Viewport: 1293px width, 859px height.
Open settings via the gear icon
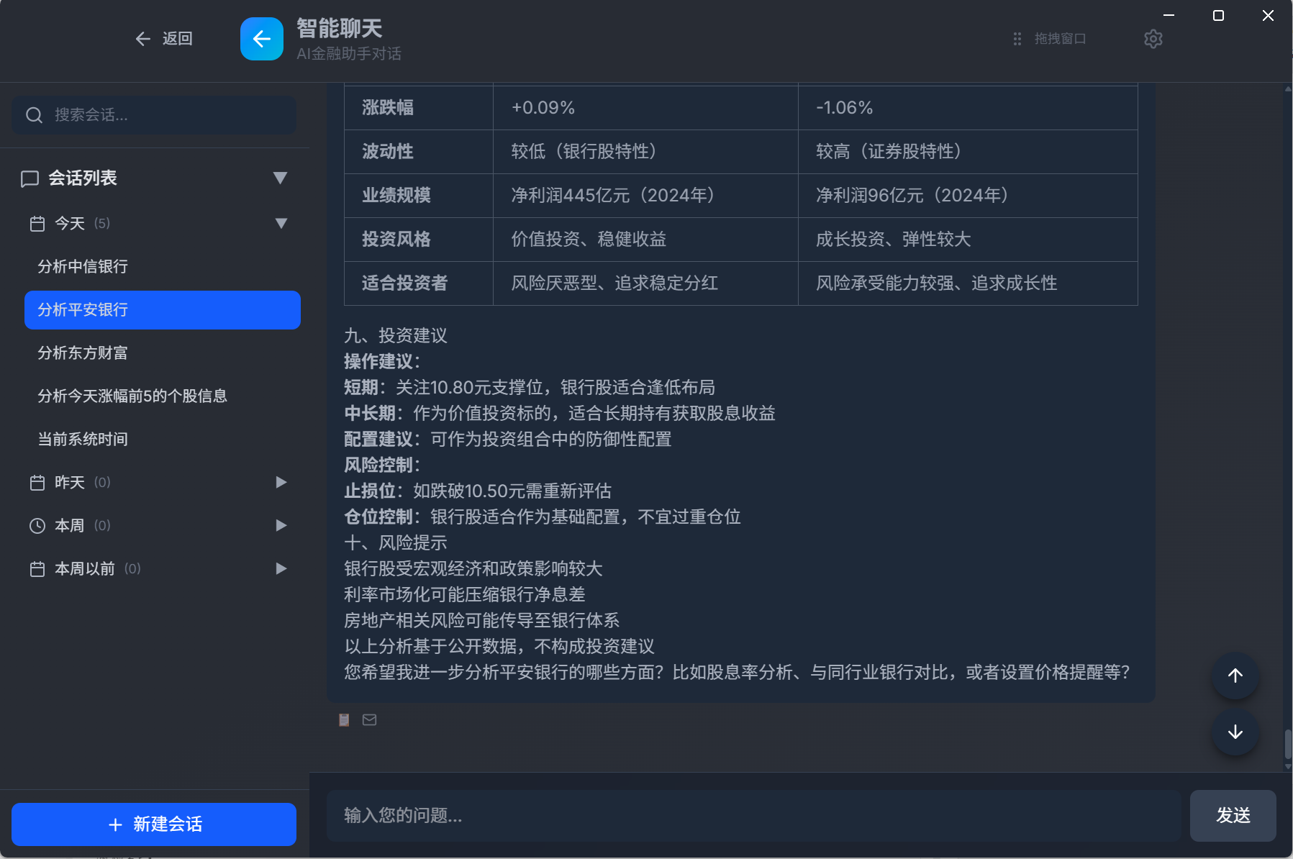(1153, 39)
